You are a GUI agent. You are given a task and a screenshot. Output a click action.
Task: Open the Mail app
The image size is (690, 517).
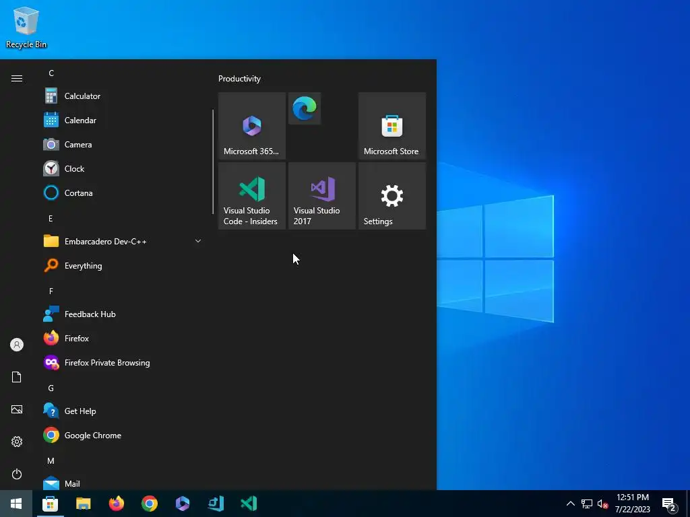click(x=123, y=483)
